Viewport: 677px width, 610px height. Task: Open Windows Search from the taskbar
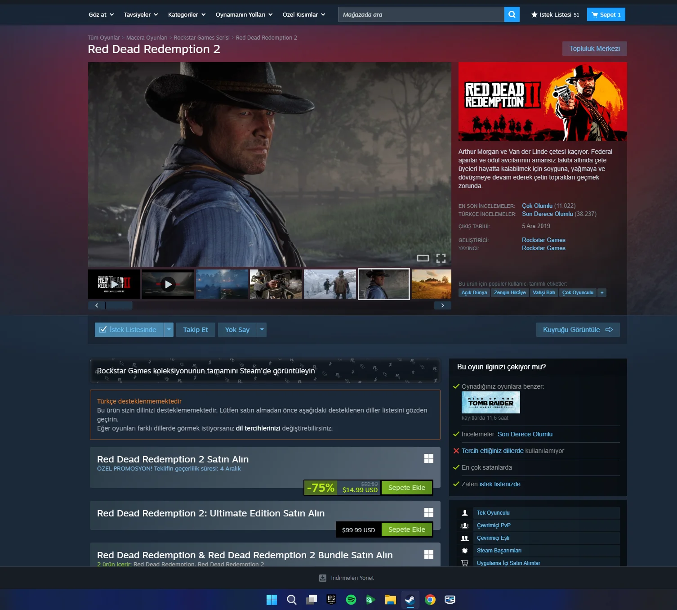tap(292, 600)
